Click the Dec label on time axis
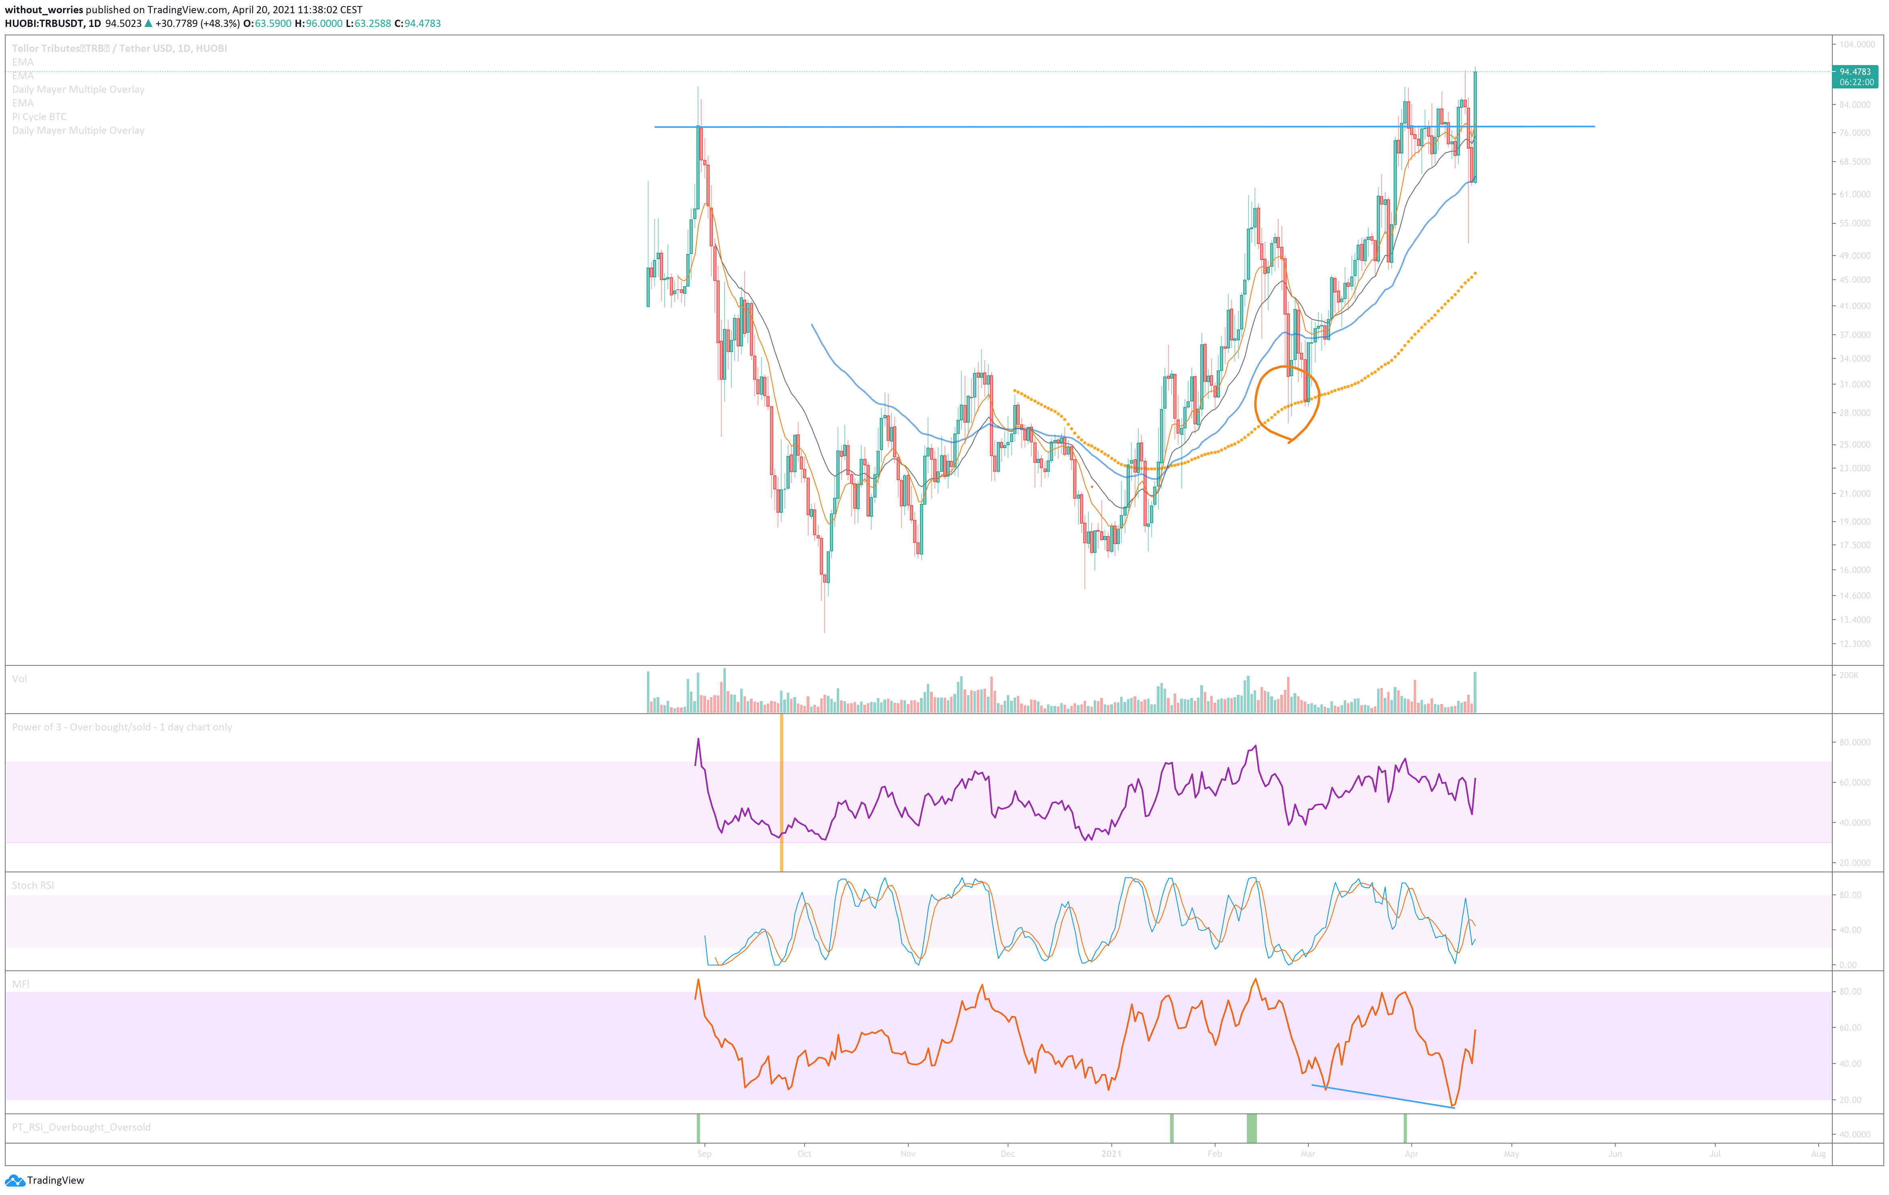The image size is (1889, 1195). (x=1008, y=1154)
